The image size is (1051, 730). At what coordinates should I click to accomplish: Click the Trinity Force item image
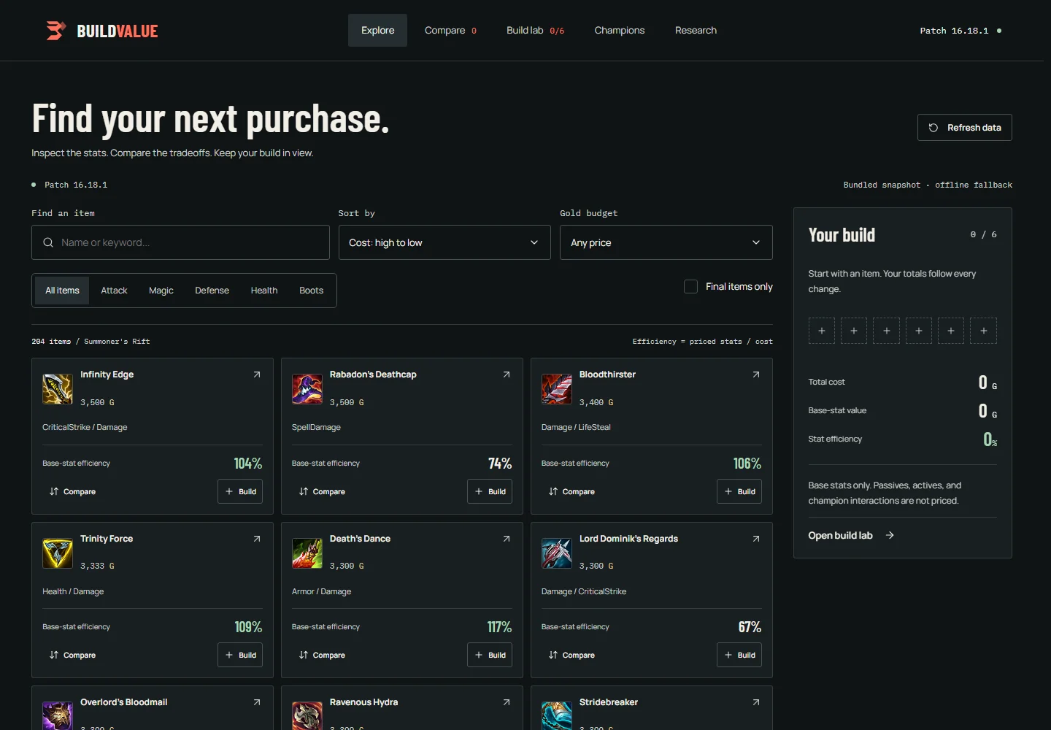pyautogui.click(x=58, y=553)
